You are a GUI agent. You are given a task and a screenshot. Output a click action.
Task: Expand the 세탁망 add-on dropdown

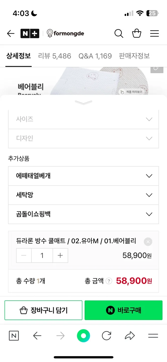click(83, 195)
